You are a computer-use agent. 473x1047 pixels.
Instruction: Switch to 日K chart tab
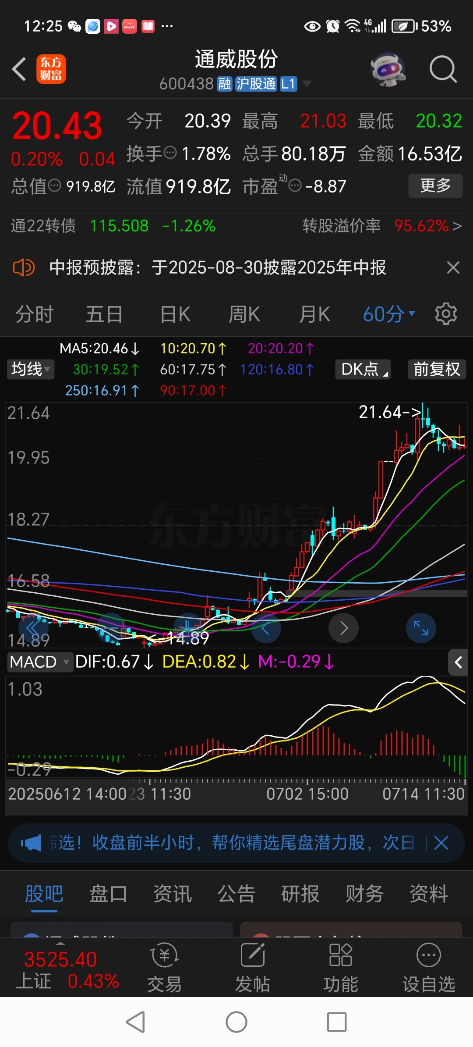point(175,314)
